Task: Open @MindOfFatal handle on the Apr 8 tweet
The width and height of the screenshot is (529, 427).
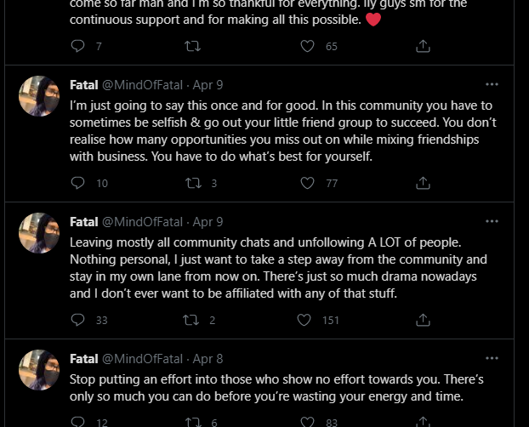Action: [x=142, y=359]
